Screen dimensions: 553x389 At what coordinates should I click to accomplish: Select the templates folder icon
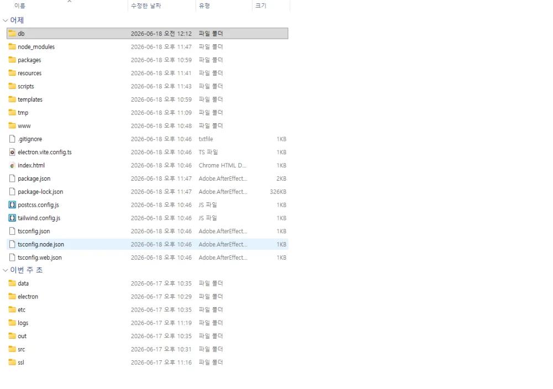[x=12, y=99]
